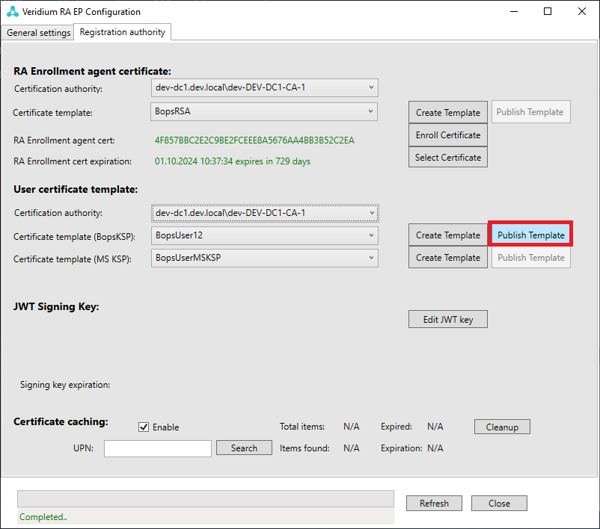Click Create Template for BopsKSP template

447,235
